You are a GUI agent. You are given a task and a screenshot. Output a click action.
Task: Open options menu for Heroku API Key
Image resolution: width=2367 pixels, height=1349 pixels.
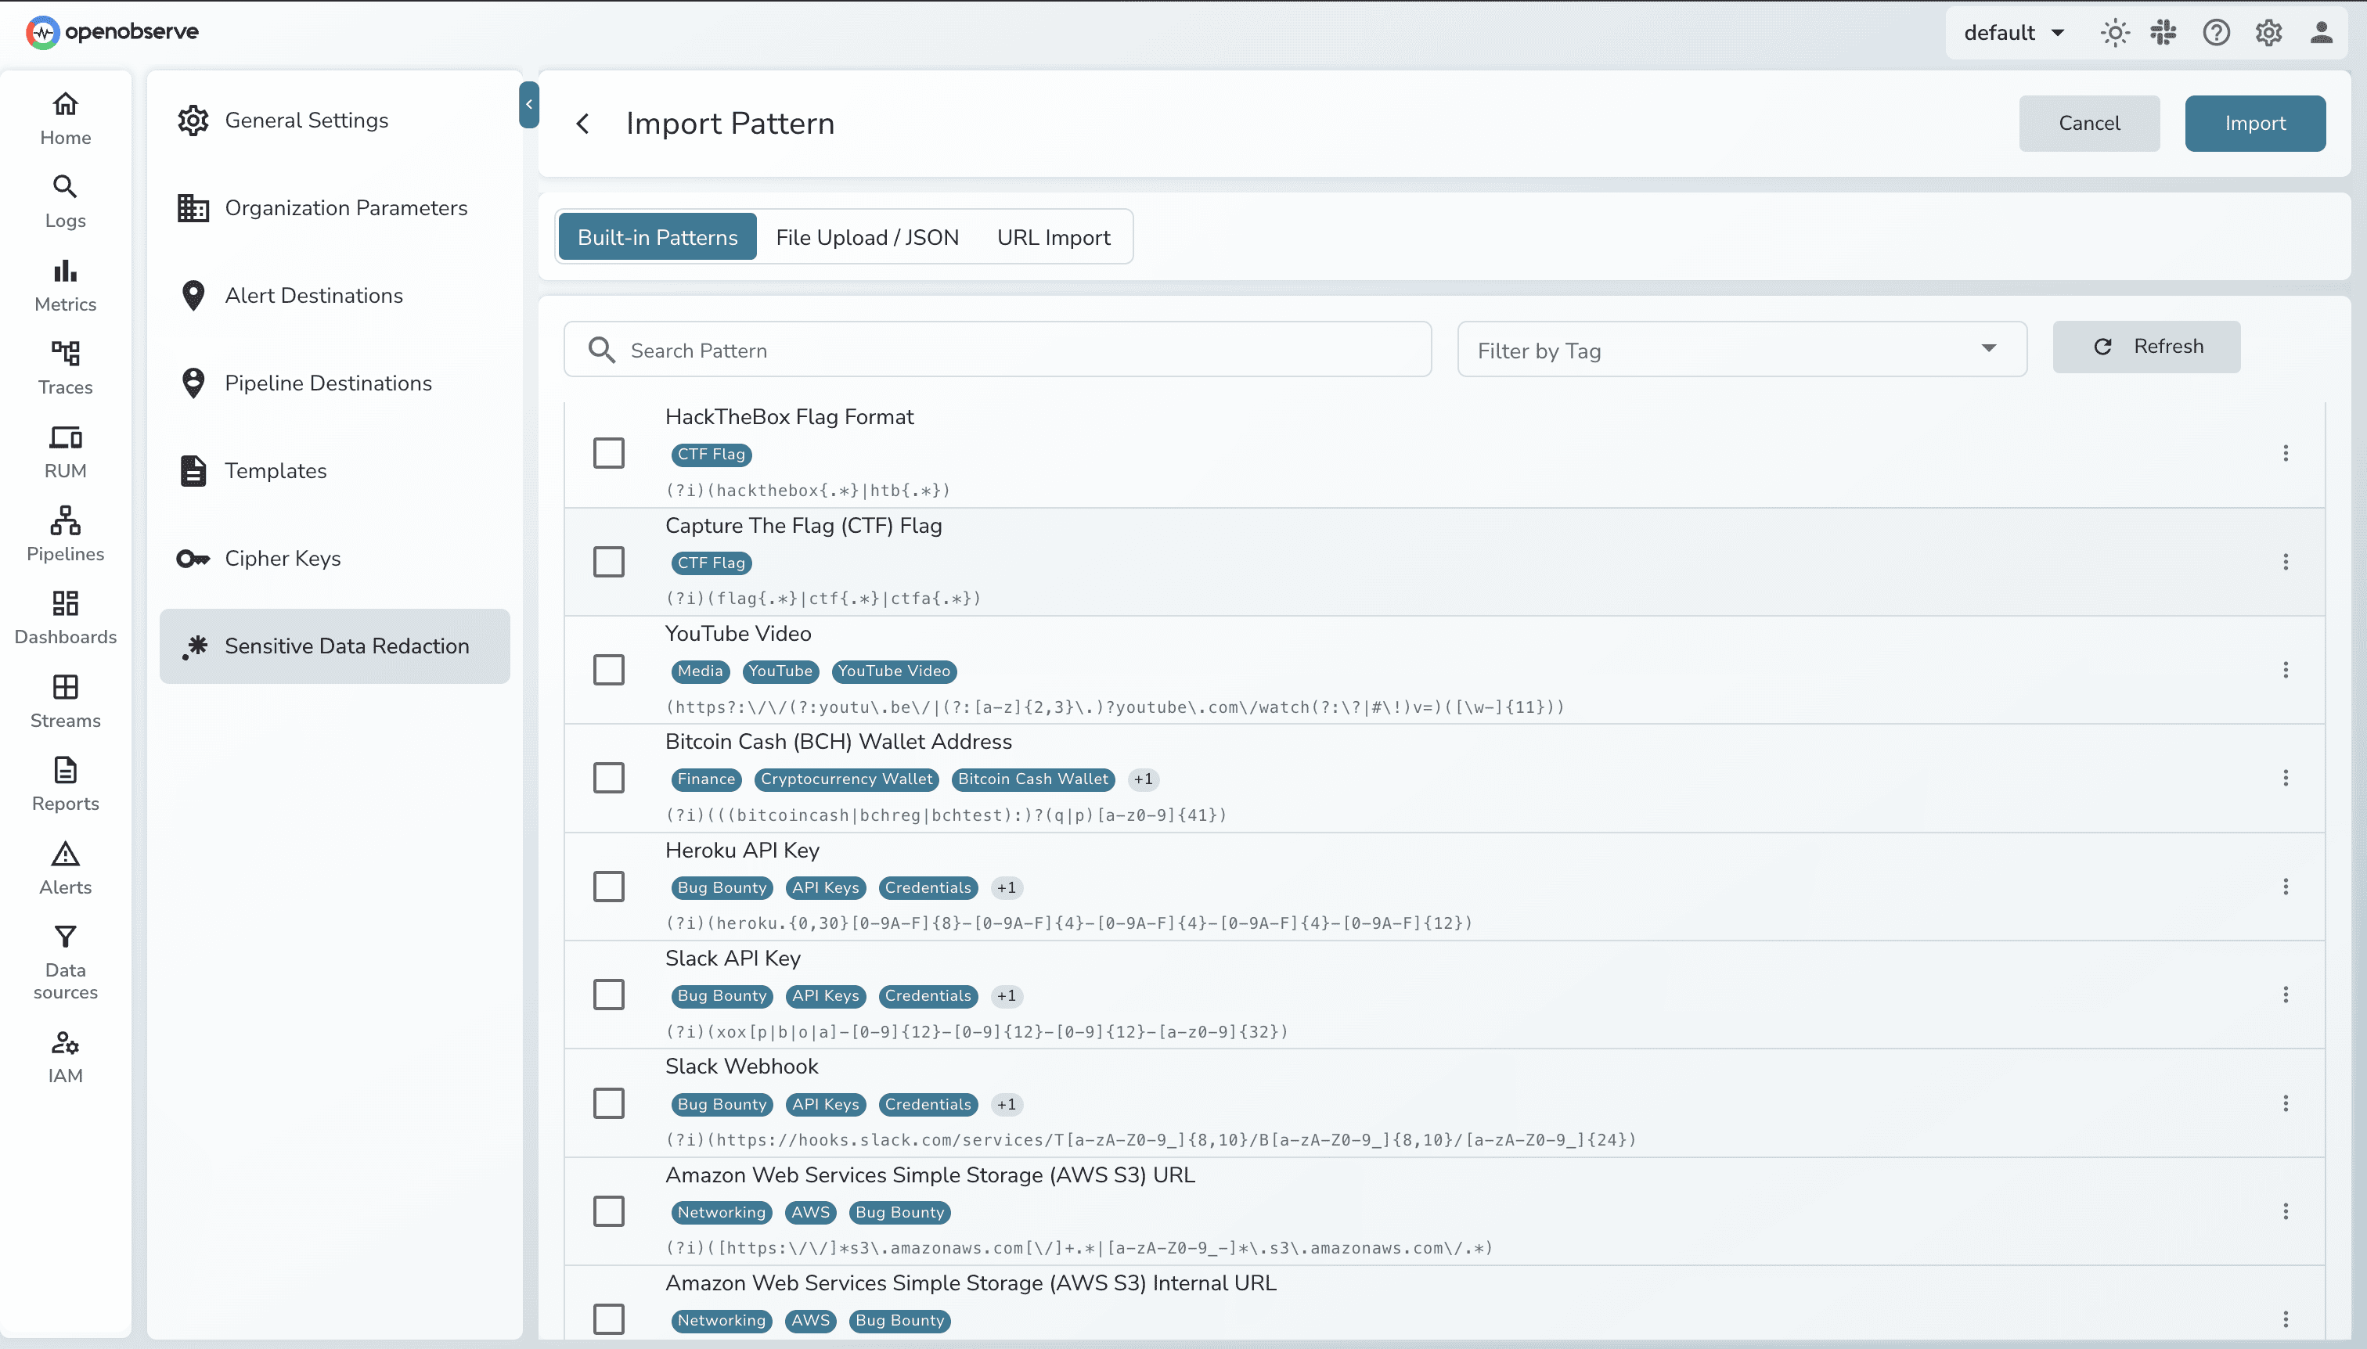(2288, 887)
